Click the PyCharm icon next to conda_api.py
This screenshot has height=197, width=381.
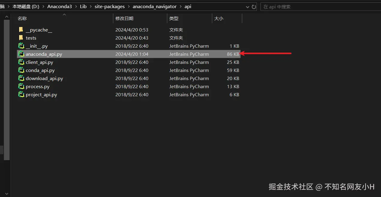point(21,70)
